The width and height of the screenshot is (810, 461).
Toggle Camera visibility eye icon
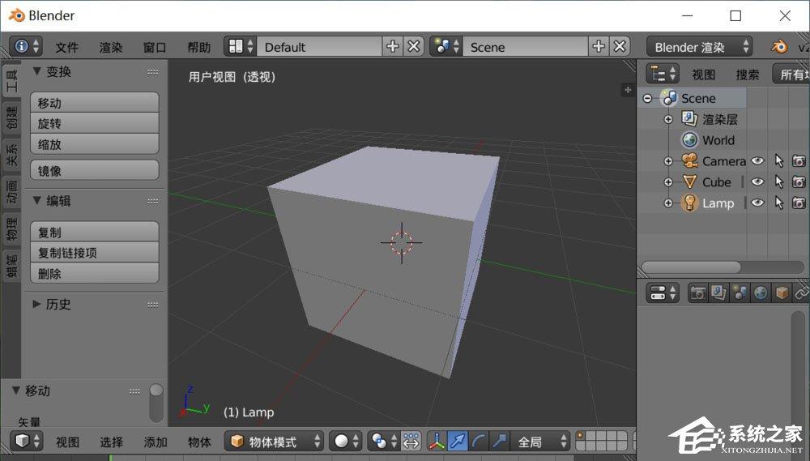pyautogui.click(x=757, y=161)
